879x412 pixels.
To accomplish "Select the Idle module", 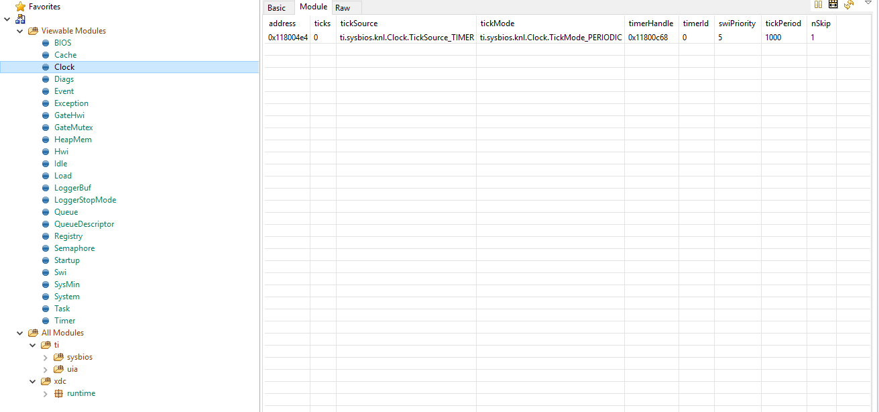I will 60,164.
